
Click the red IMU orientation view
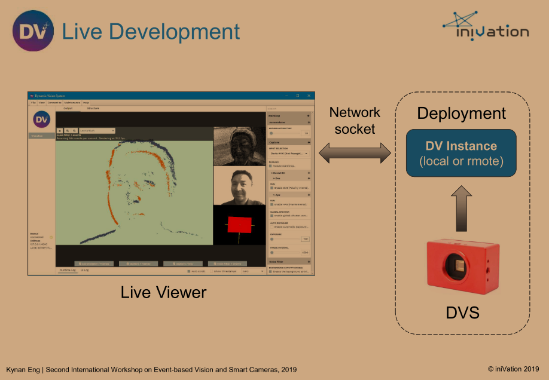tap(239, 225)
